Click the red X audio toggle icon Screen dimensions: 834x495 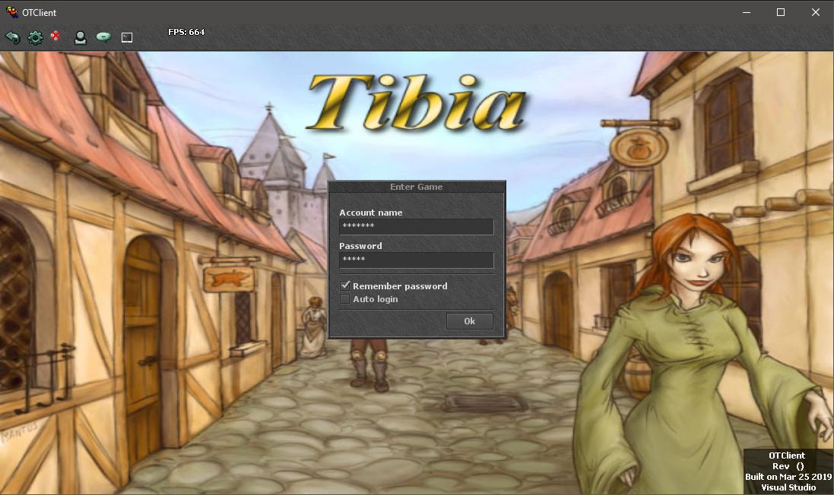55,36
